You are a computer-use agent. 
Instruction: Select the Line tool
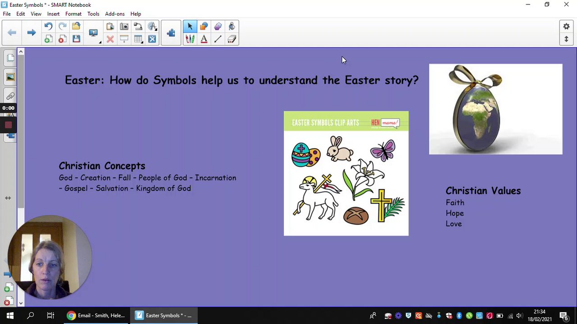(218, 39)
